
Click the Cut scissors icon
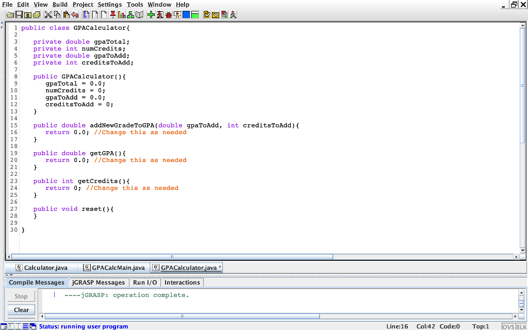tap(48, 14)
